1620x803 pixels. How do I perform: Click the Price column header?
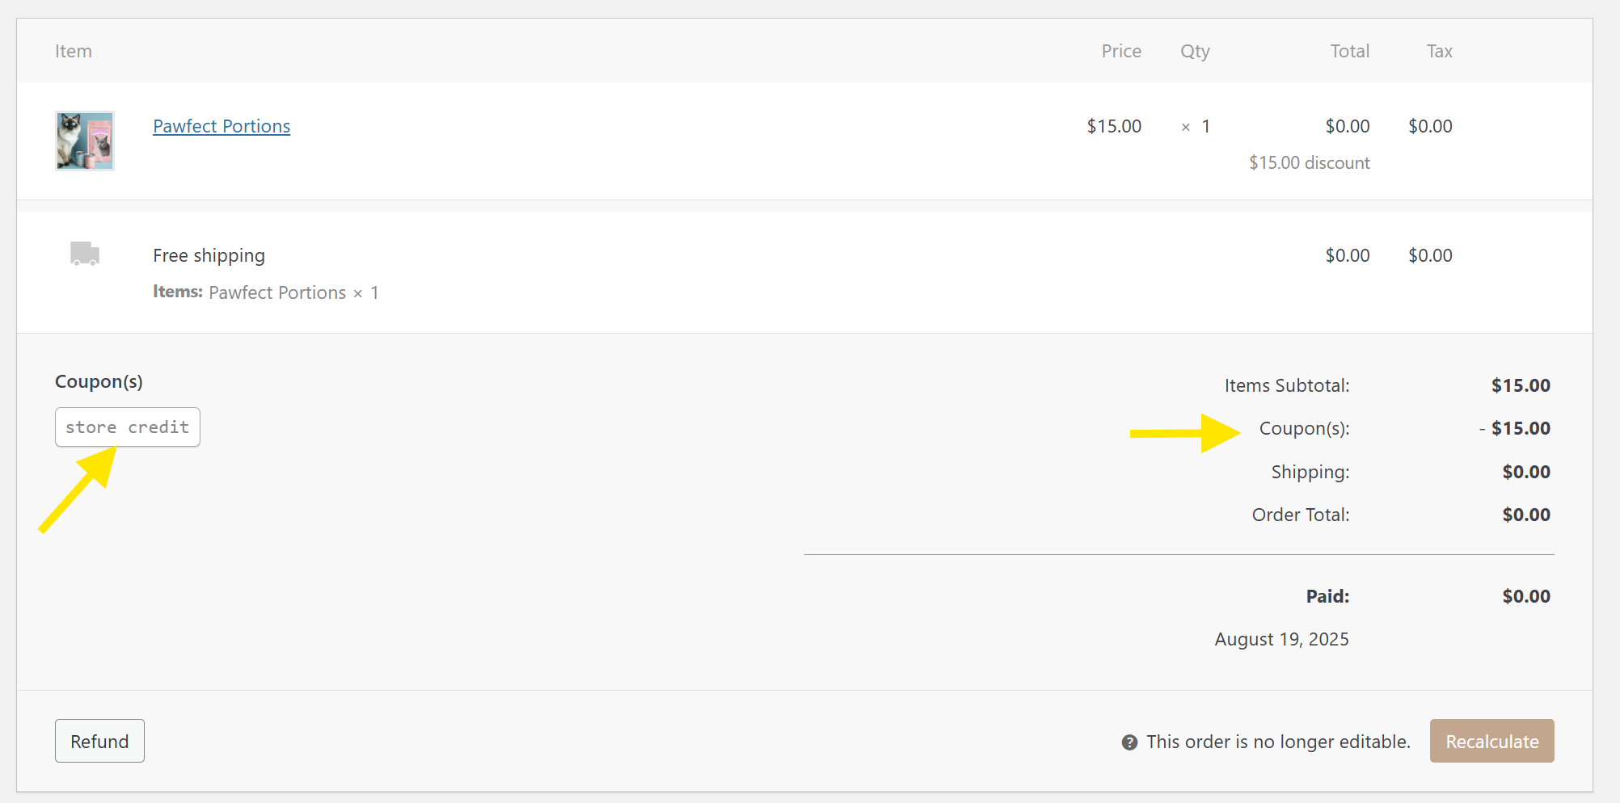1121,51
